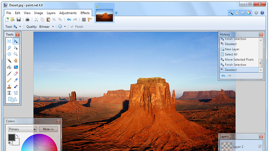Select the Clone Stamp tool

[9, 87]
